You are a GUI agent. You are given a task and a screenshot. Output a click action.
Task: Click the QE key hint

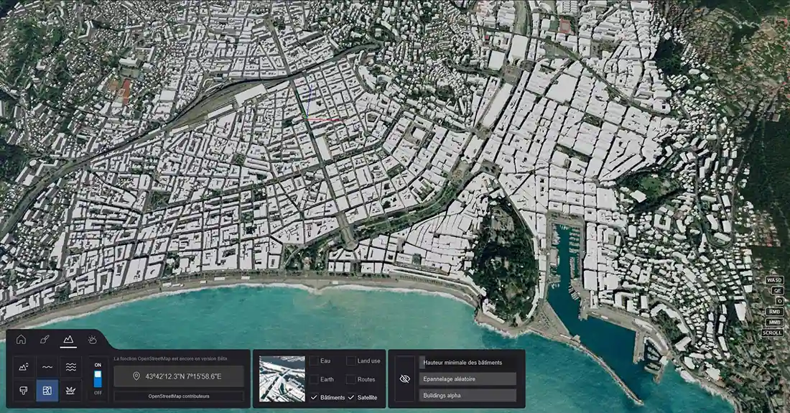(x=778, y=291)
